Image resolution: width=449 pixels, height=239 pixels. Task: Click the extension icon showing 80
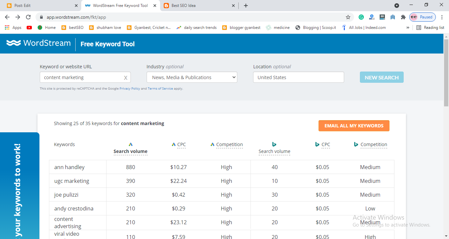pyautogui.click(x=382, y=17)
